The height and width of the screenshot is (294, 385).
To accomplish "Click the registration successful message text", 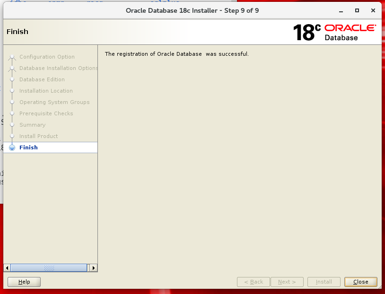I will pos(177,54).
